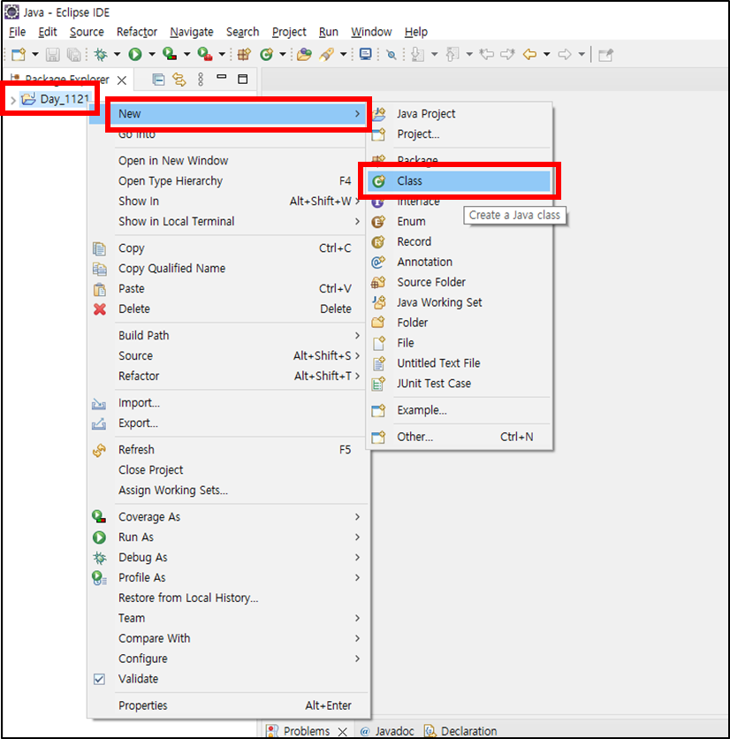730x739 pixels.
Task: Maximize the Package Explorer panel
Action: [243, 80]
